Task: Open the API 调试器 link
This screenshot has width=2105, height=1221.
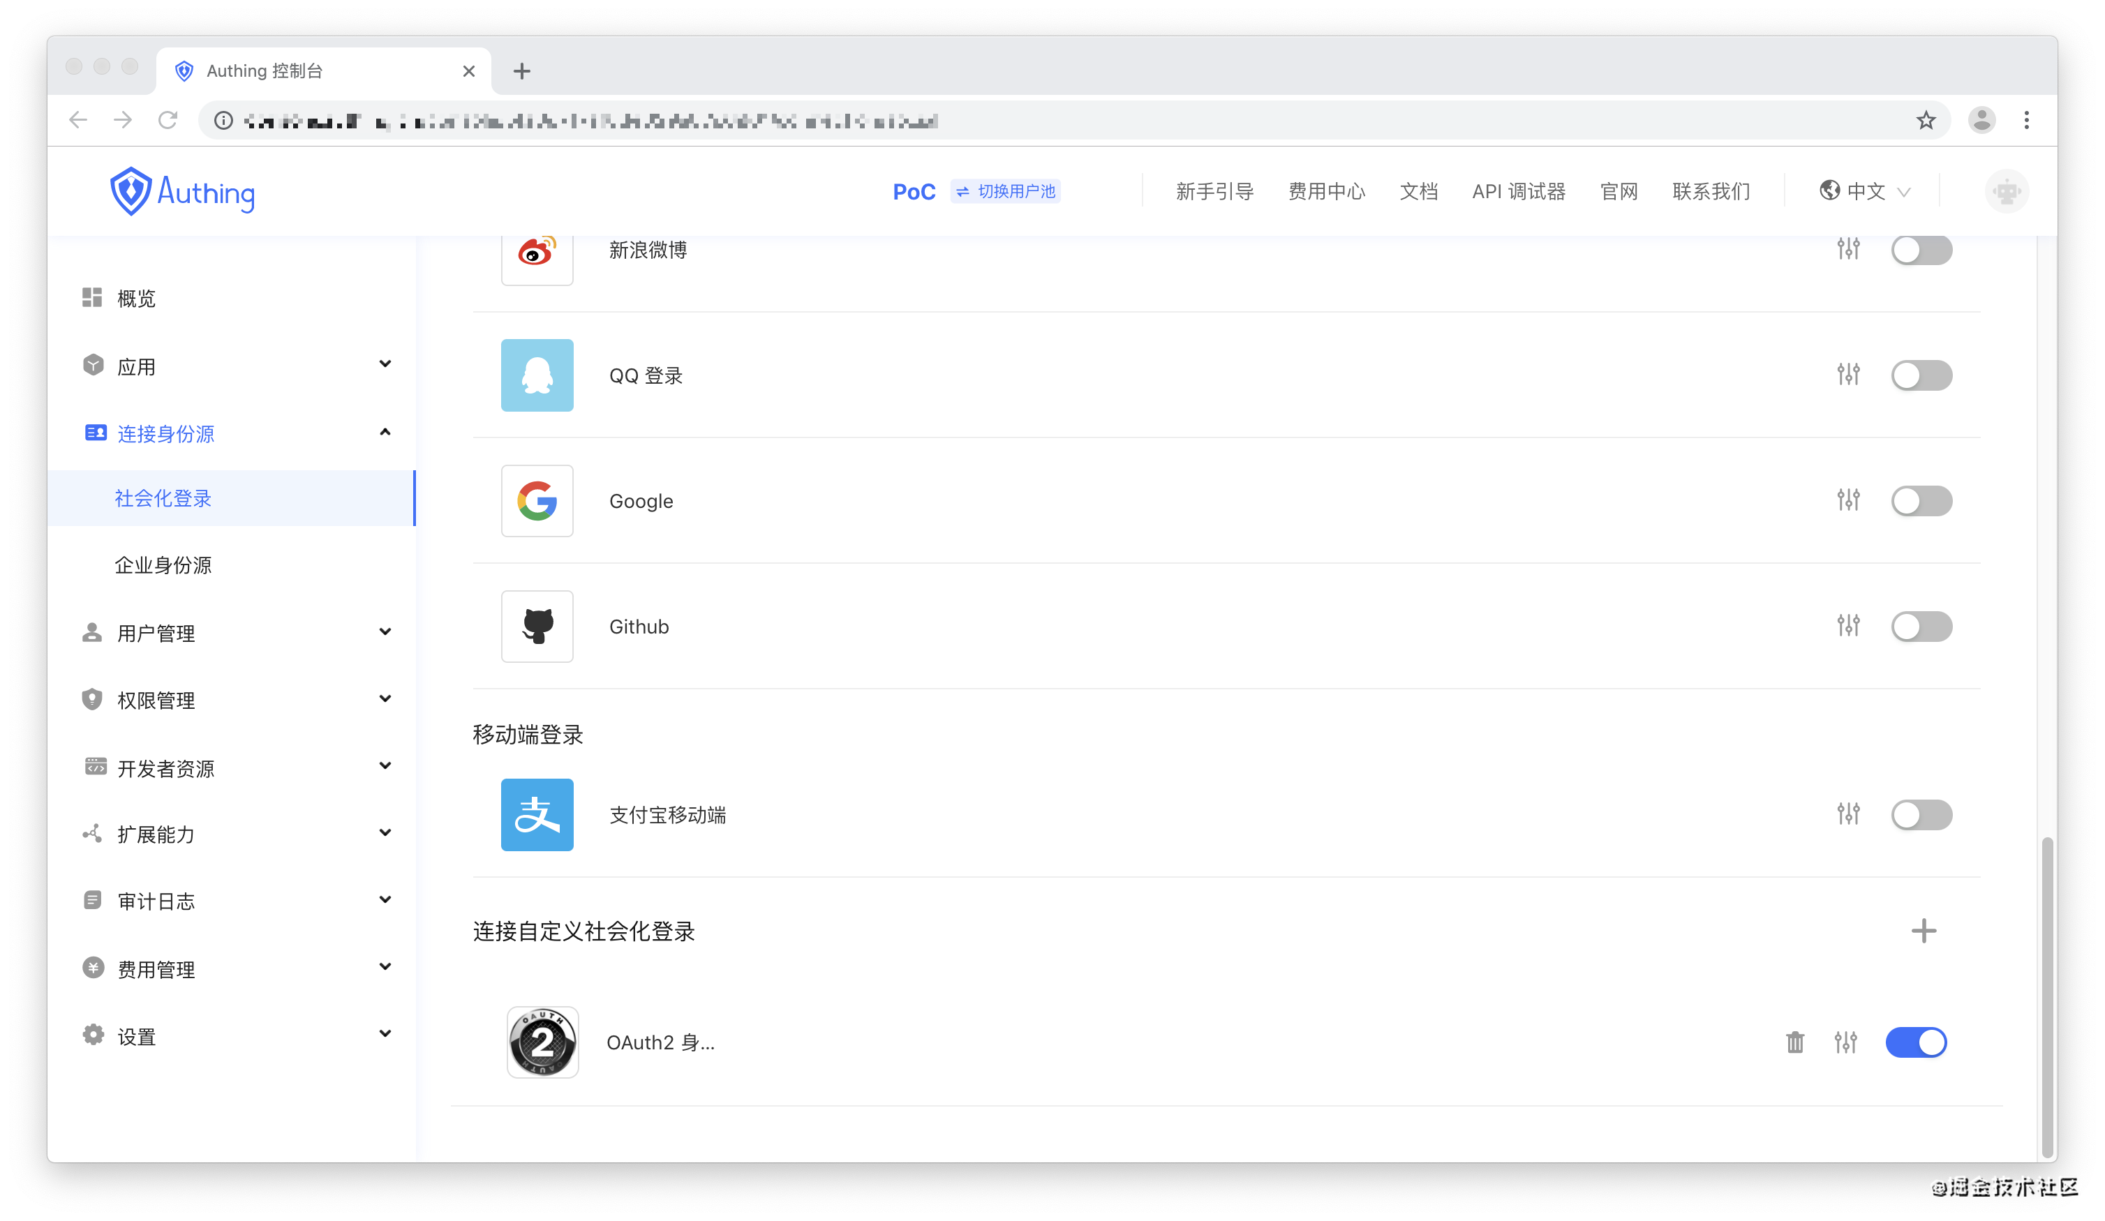Action: point(1518,191)
